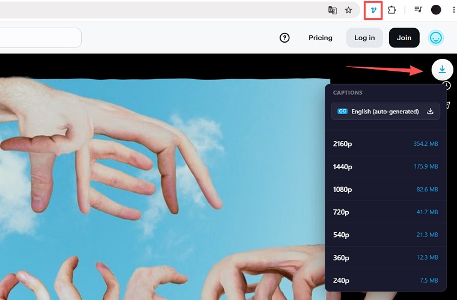Open the translate page icon

click(x=333, y=10)
